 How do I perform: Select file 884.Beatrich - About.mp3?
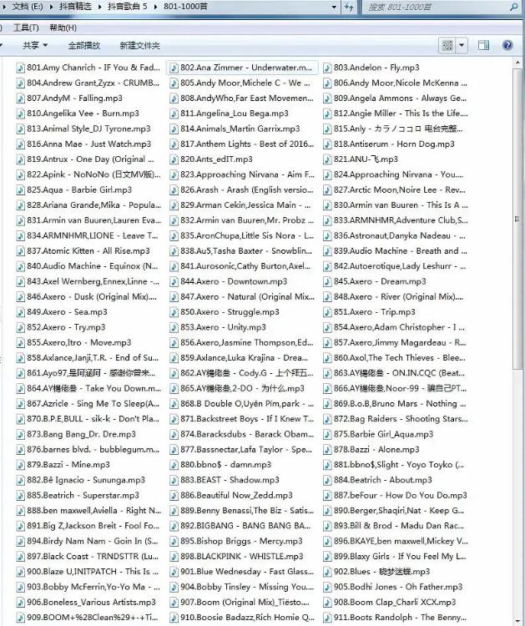coord(378,480)
